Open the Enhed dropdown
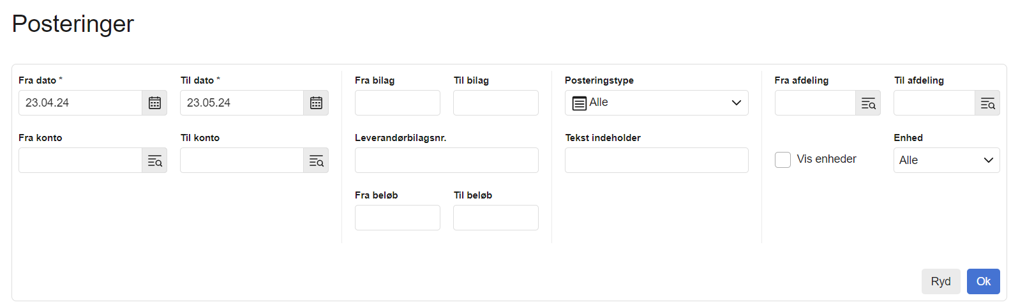Viewport: 1011px width, 307px height. (947, 160)
